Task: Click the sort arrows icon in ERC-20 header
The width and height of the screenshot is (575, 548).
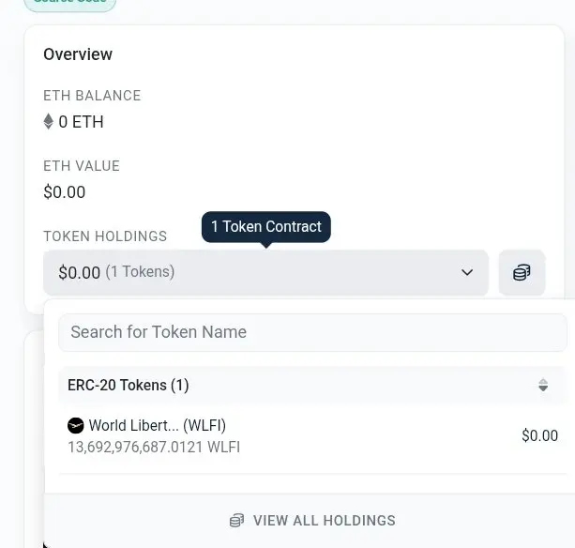Action: click(543, 385)
